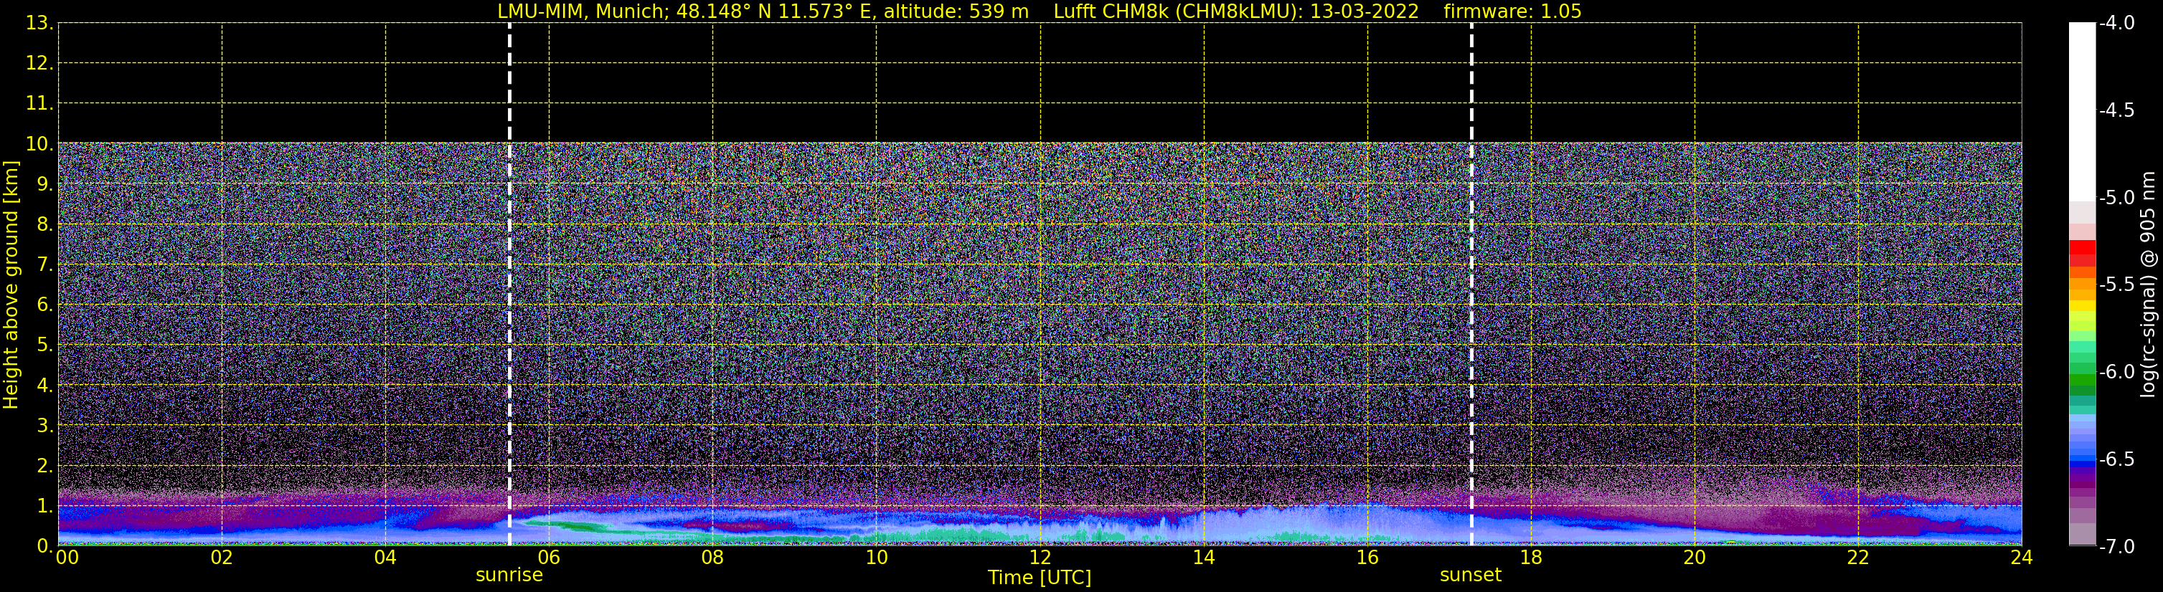
Task: Click the "12" time axis tick label
Action: 1040,558
